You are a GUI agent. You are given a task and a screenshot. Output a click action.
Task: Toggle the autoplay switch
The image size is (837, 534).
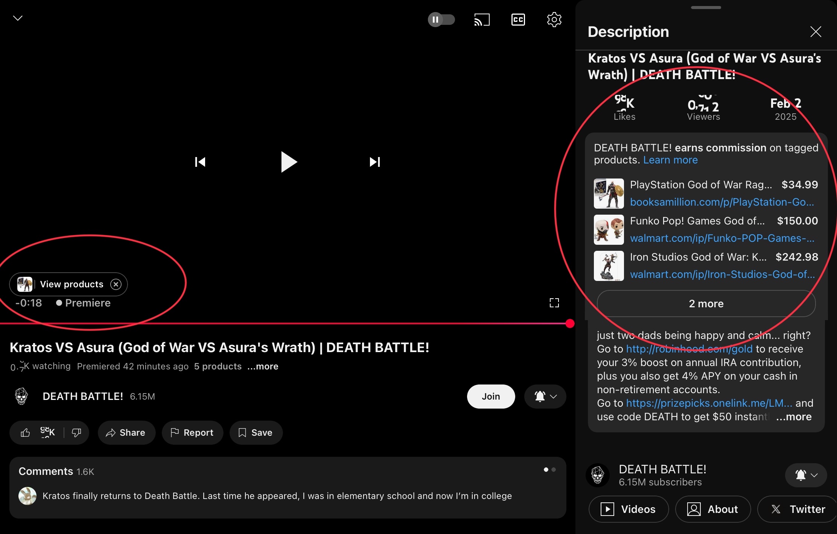tap(441, 20)
